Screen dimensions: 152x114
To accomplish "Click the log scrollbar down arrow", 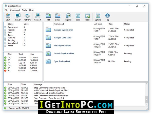I will point(147,105).
